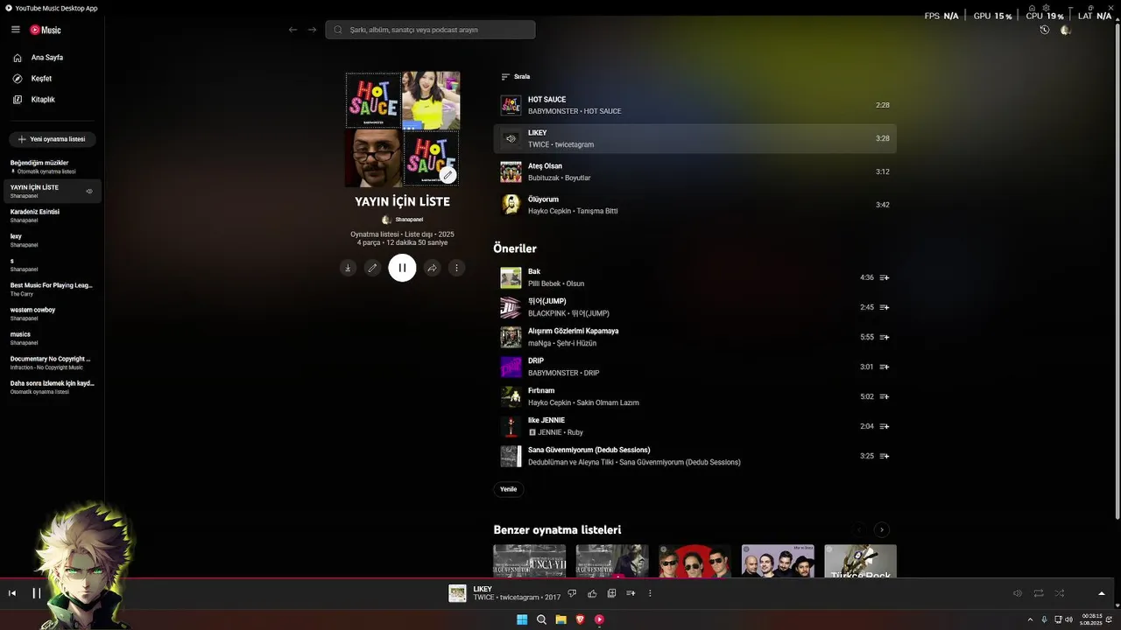
Task: Open Brave browser from taskbar
Action: [580, 619]
